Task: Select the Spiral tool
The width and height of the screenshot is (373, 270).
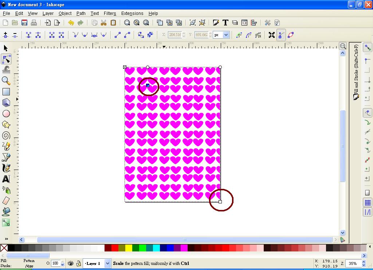Action: pyautogui.click(x=6, y=135)
